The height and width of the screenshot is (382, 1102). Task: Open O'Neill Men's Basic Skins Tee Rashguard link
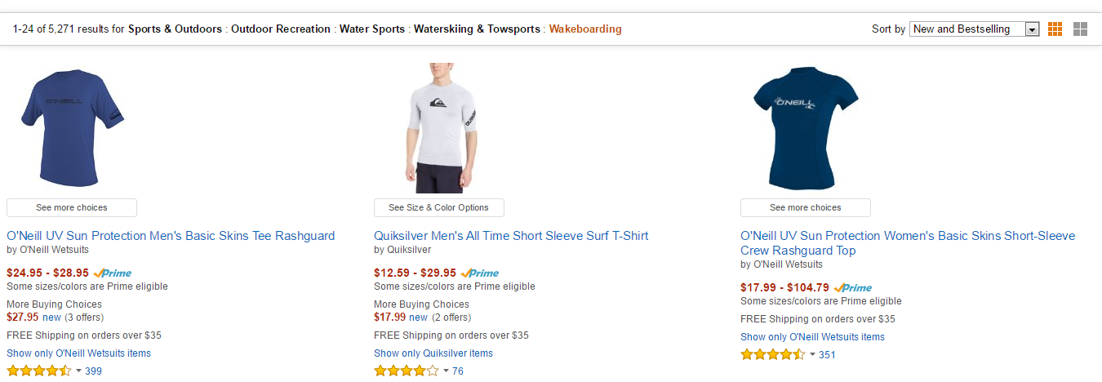coord(171,236)
